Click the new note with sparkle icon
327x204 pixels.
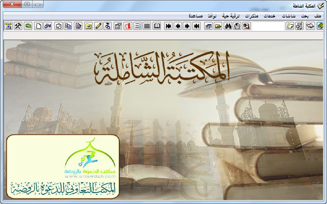(290, 26)
